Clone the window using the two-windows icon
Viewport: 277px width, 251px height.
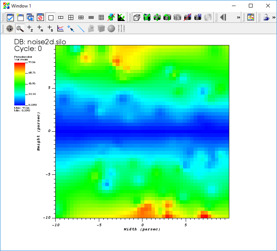[x=30, y=18]
